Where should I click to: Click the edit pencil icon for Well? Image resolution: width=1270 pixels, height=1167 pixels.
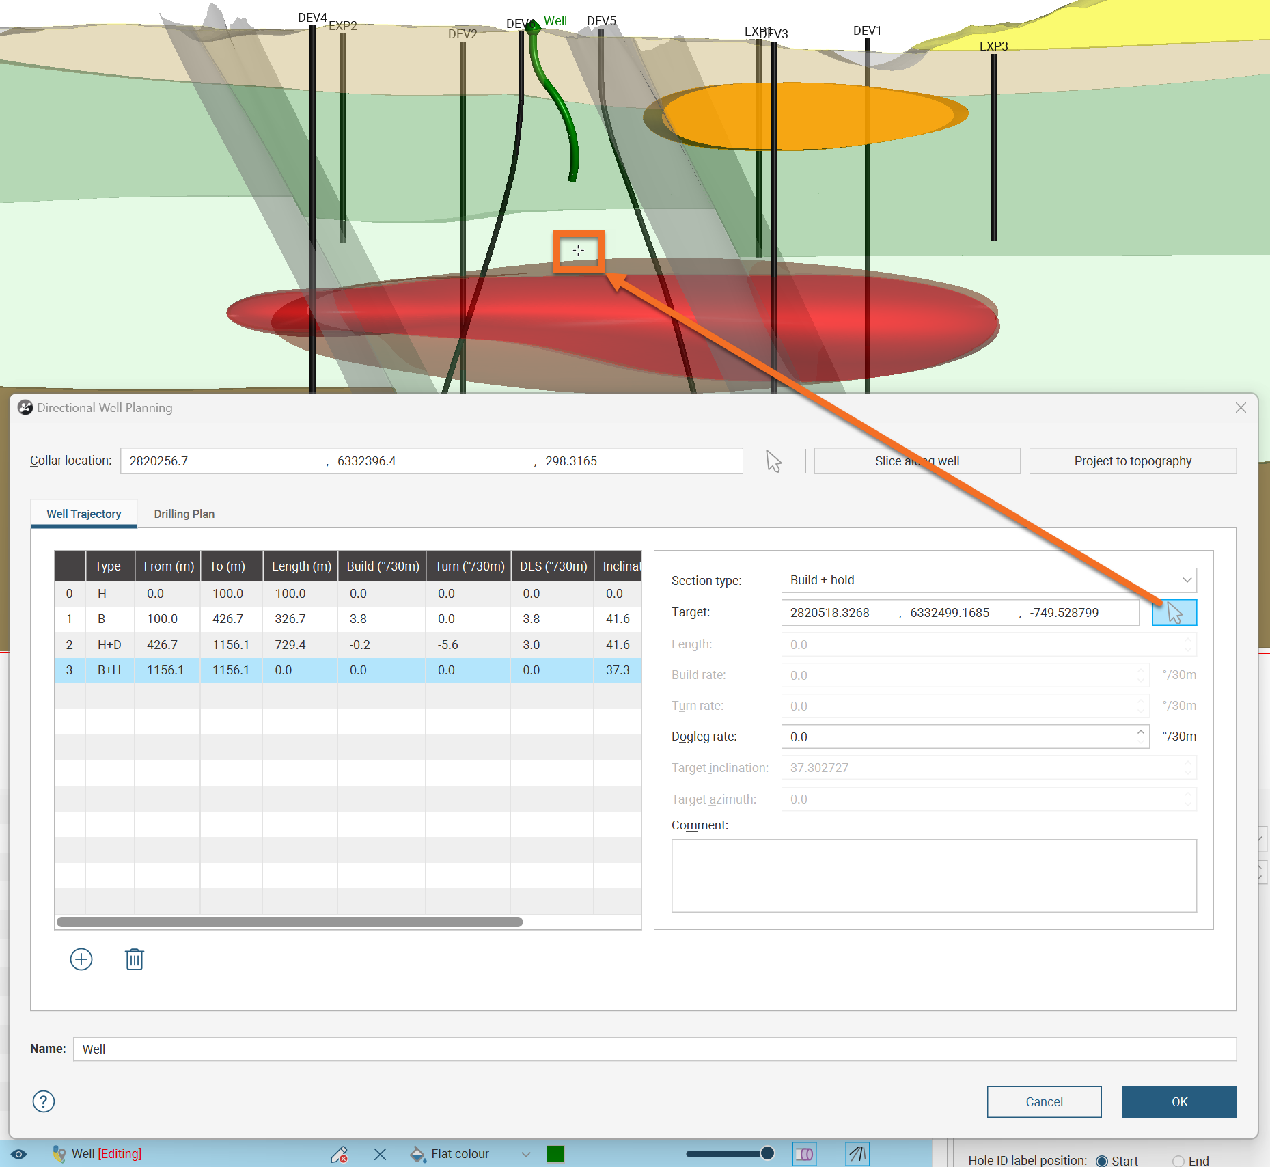(339, 1154)
